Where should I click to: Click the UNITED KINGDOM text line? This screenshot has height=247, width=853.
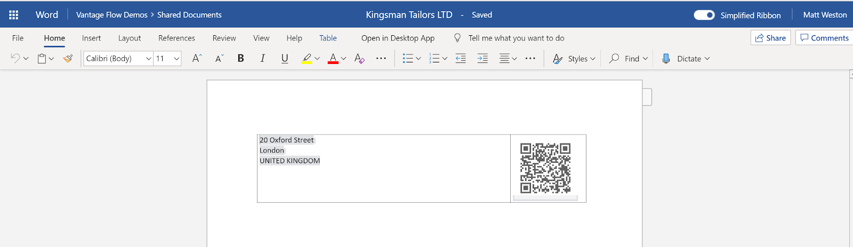point(289,161)
